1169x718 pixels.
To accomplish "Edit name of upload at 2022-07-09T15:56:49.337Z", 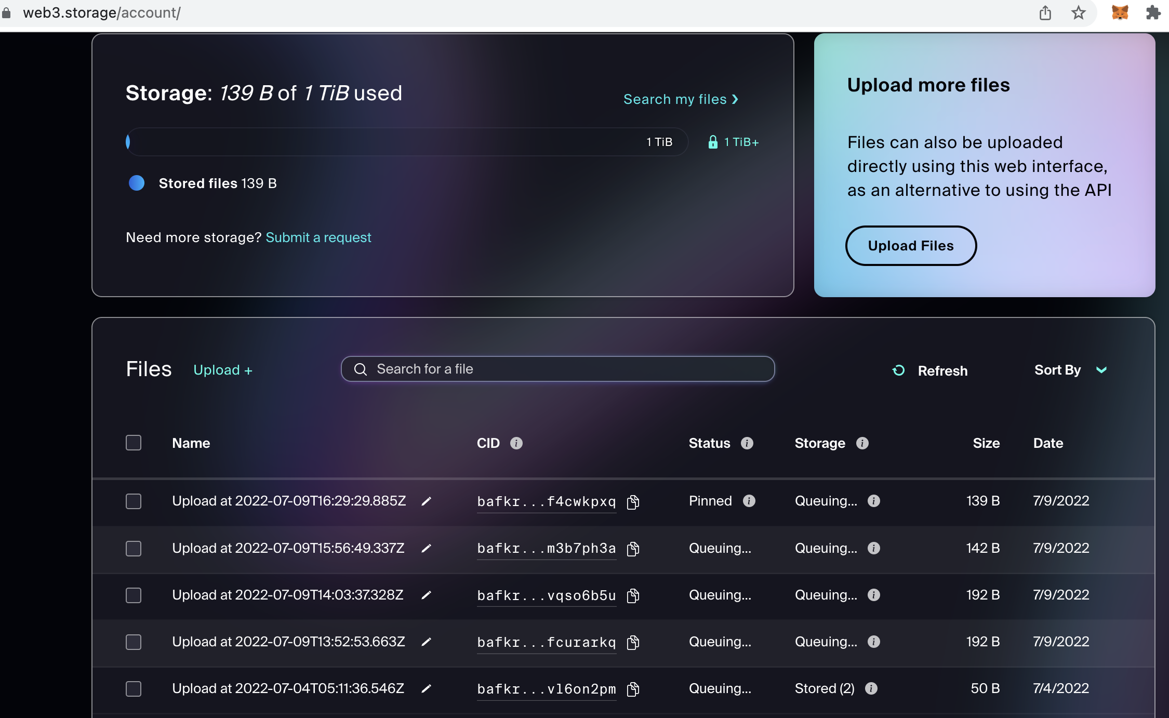I will click(x=426, y=549).
